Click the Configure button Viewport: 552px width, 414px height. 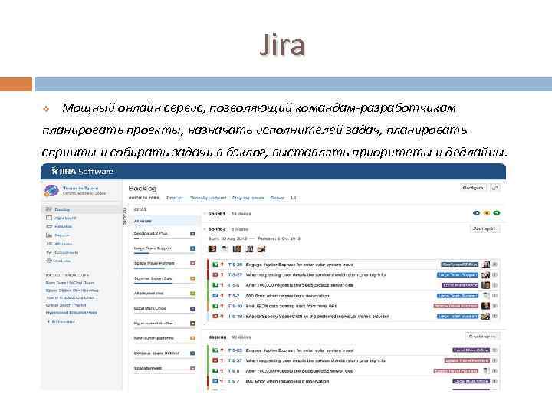[473, 188]
